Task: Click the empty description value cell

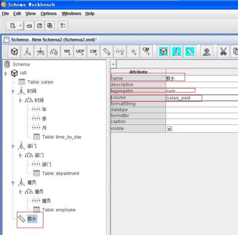Action: [x=202, y=85]
